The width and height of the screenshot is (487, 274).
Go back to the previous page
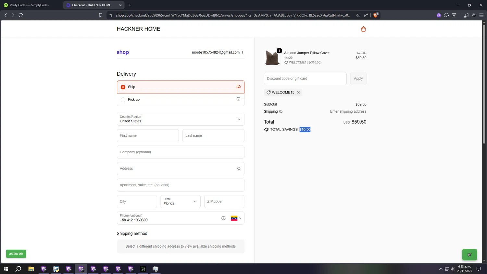click(6, 15)
